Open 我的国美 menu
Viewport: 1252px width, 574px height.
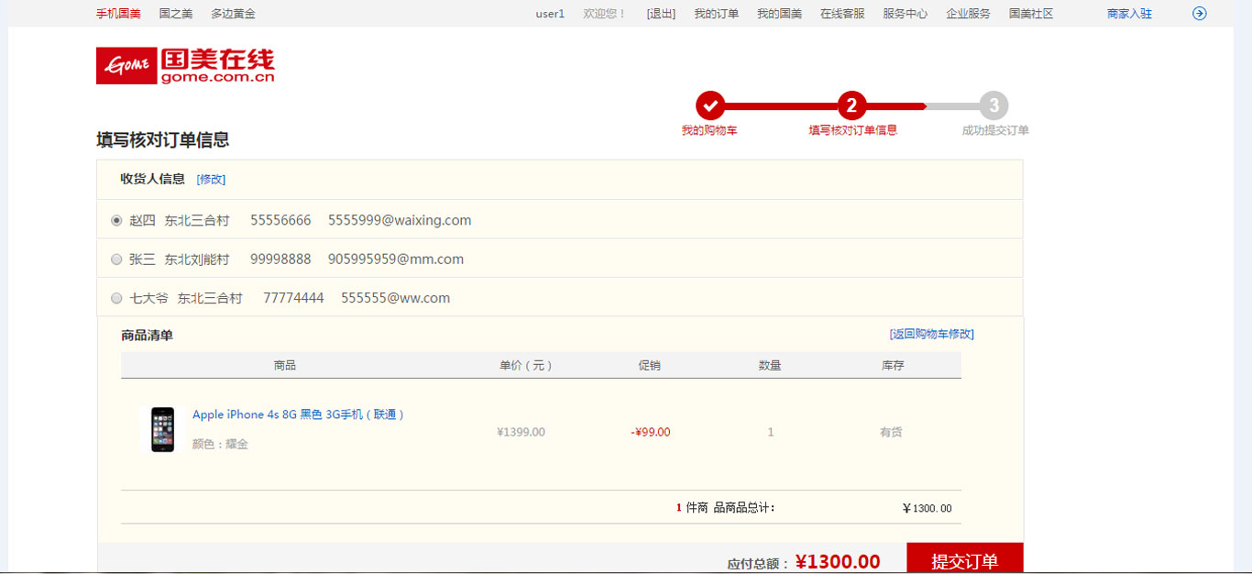(x=779, y=14)
